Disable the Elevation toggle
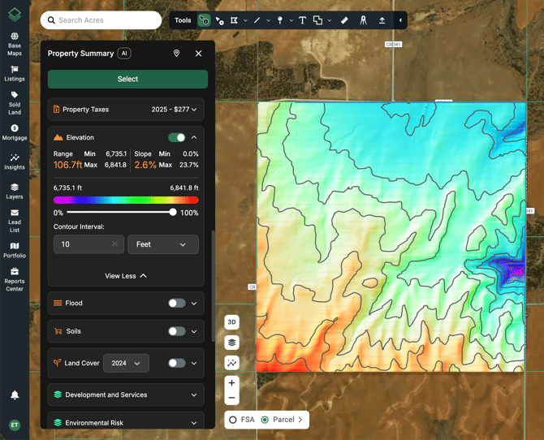This screenshot has height=440, width=544. pos(176,138)
